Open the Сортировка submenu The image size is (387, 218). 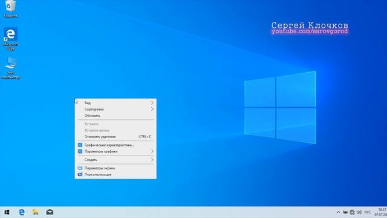point(115,109)
